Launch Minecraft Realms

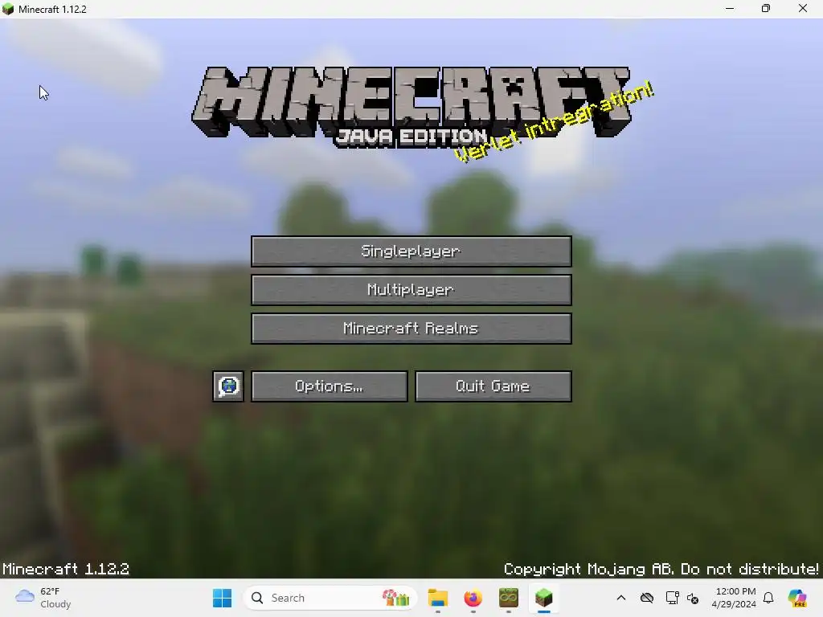(x=411, y=329)
